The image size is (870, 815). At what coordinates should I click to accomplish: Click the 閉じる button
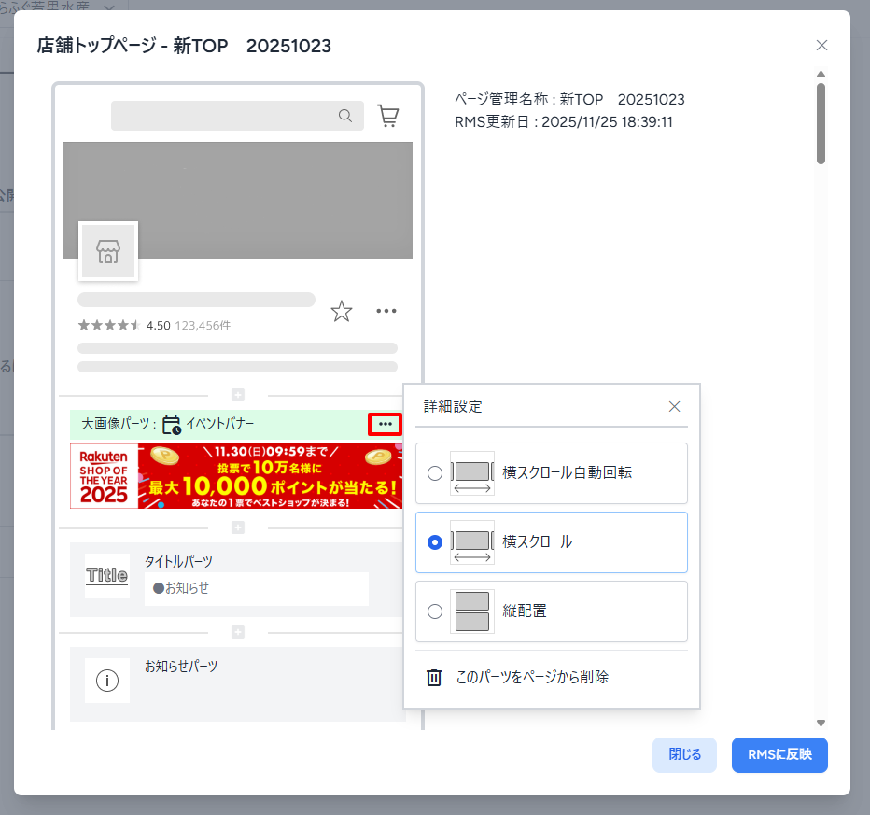[684, 754]
